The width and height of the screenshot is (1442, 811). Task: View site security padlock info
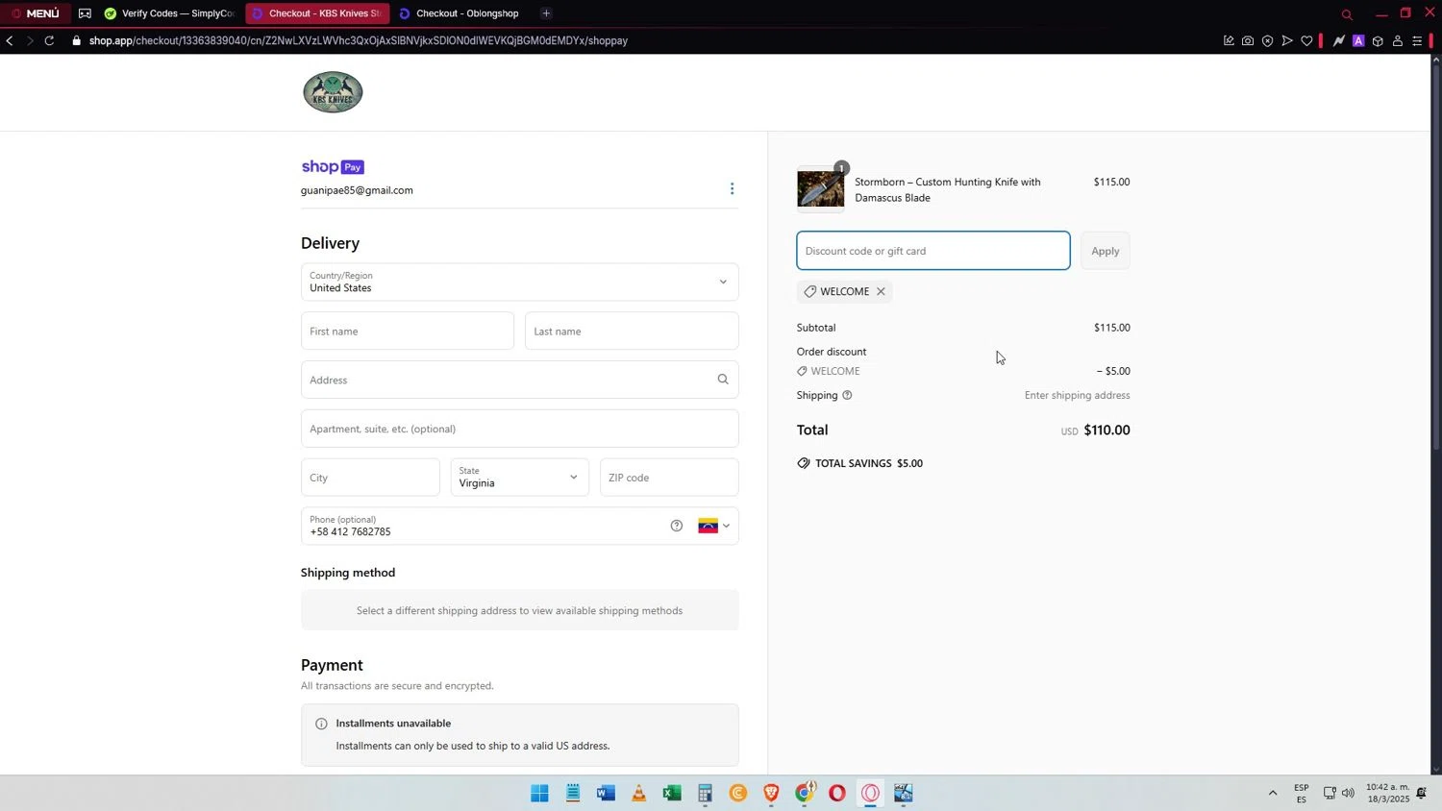point(77,40)
